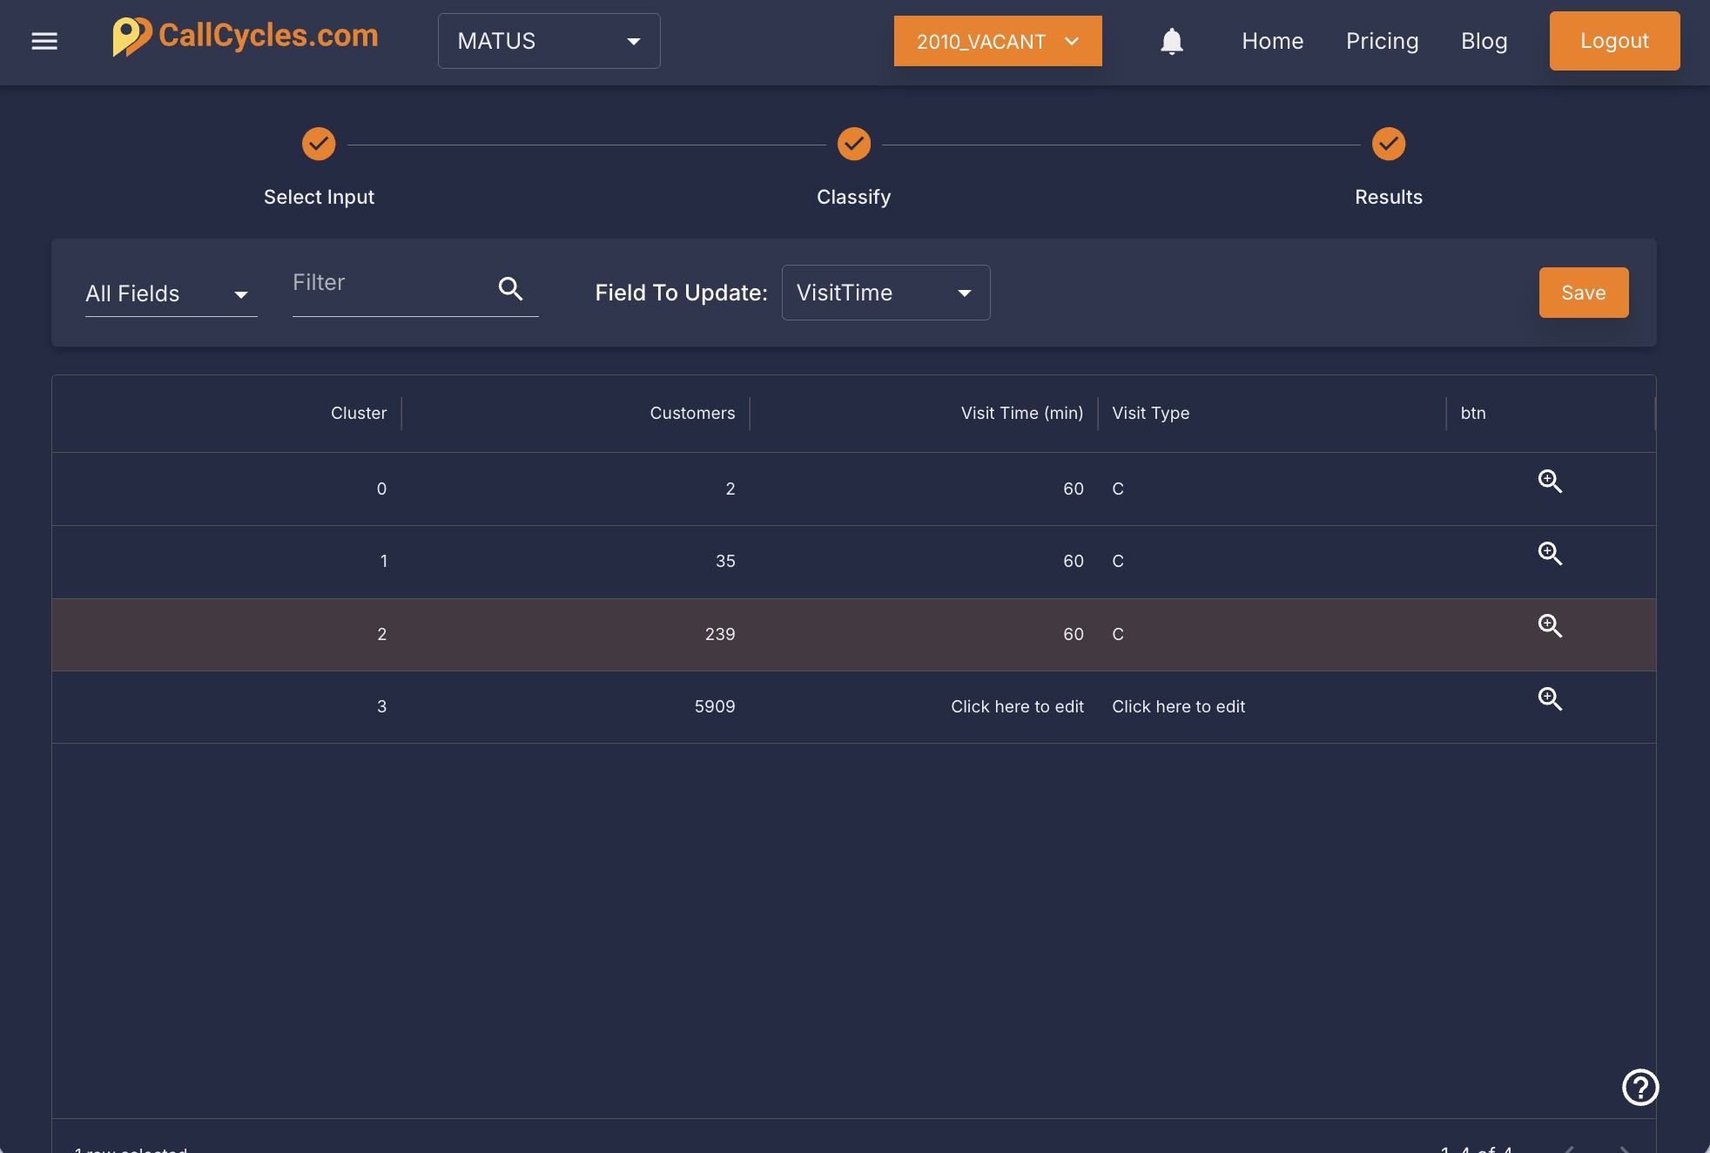The height and width of the screenshot is (1153, 1710).
Task: Click the Classify step label
Action: [x=854, y=198]
